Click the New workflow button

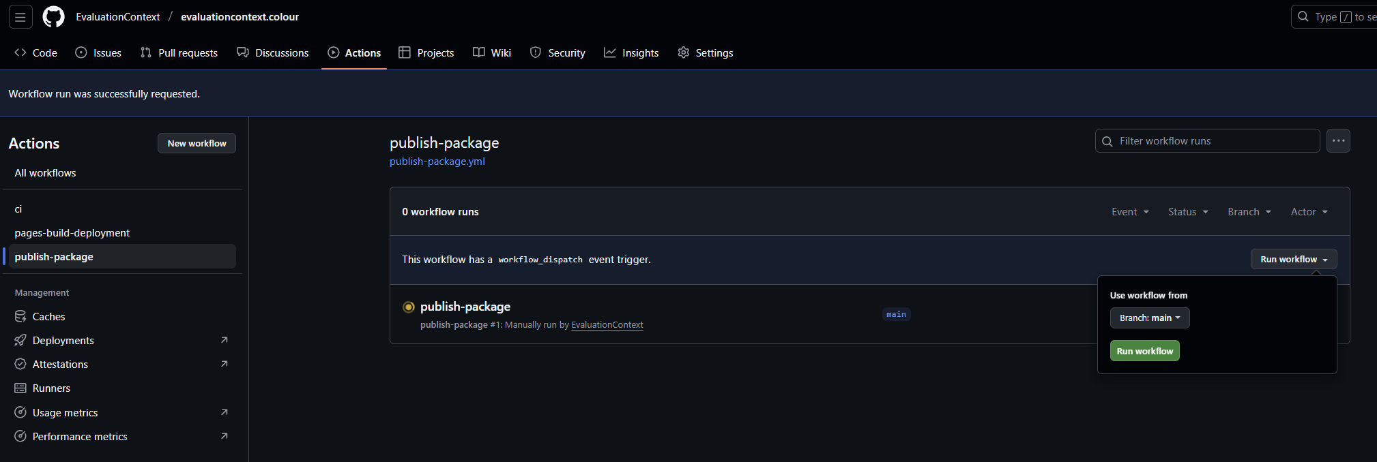[x=197, y=143]
